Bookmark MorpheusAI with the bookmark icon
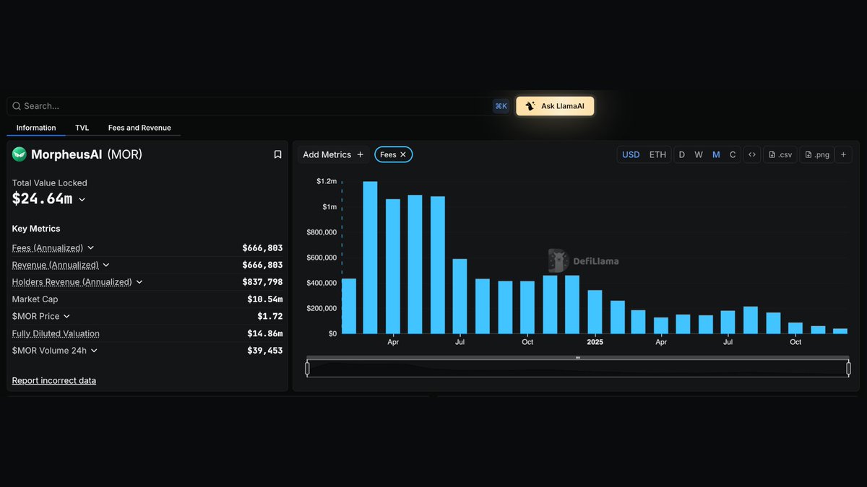867x487 pixels. pos(277,154)
